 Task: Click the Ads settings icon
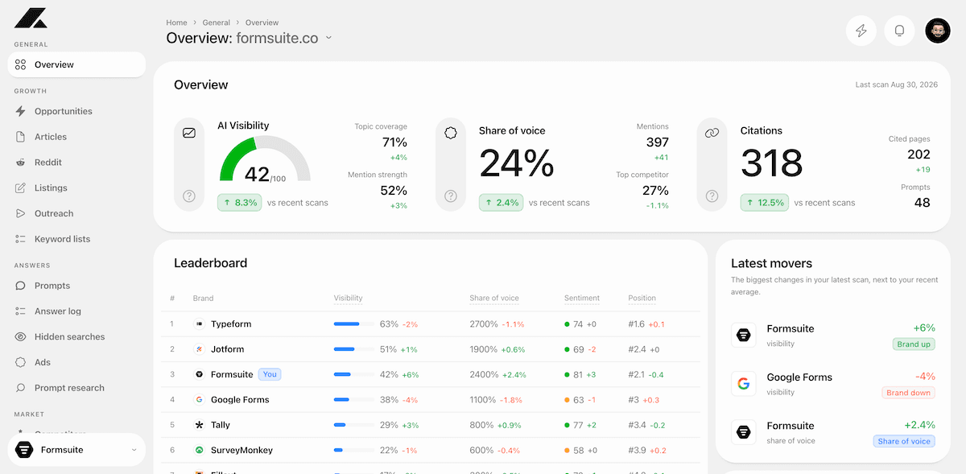pyautogui.click(x=20, y=362)
